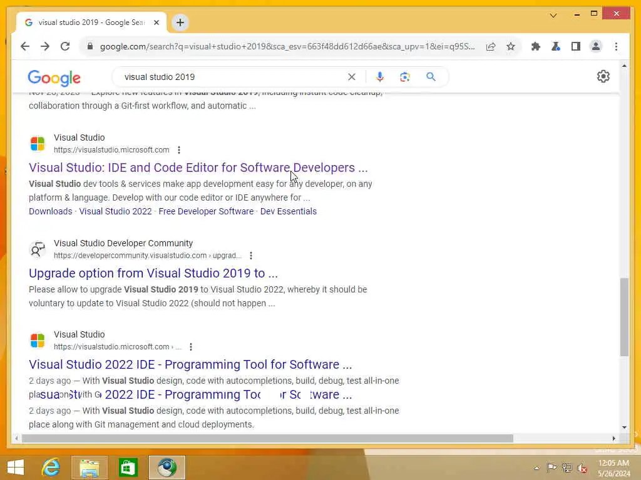Open the Free Developer Software sitelink
The height and width of the screenshot is (480, 641).
click(206, 211)
